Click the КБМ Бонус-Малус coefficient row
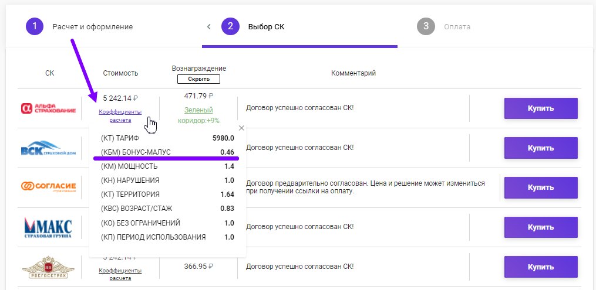The height and width of the screenshot is (290, 596). pyautogui.click(x=167, y=152)
